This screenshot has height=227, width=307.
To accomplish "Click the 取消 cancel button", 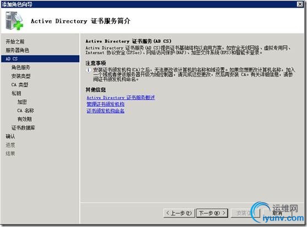I will click(277, 213).
